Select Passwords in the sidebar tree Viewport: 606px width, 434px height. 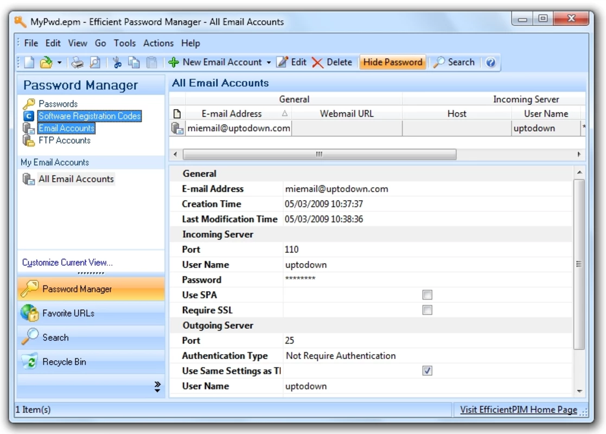pos(58,104)
